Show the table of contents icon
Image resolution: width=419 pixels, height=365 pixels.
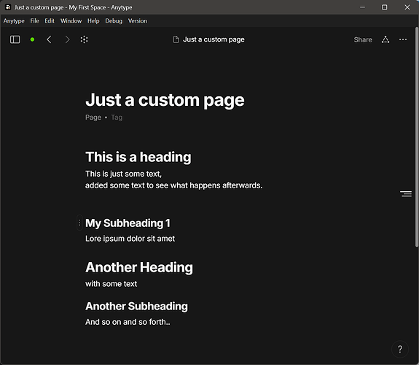(406, 193)
